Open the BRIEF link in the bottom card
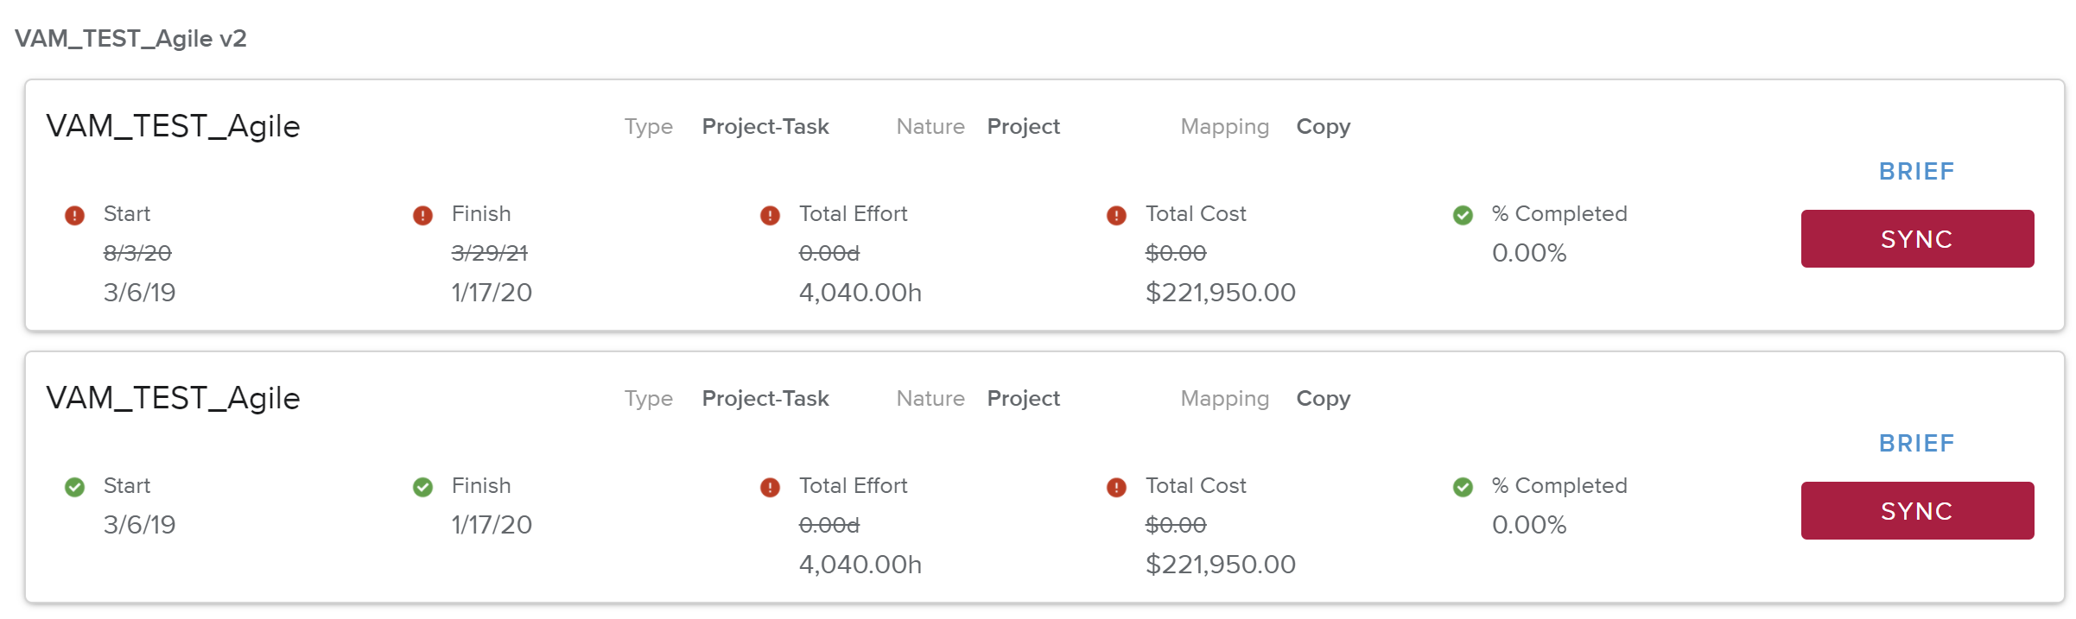The height and width of the screenshot is (619, 2076). point(1916,443)
